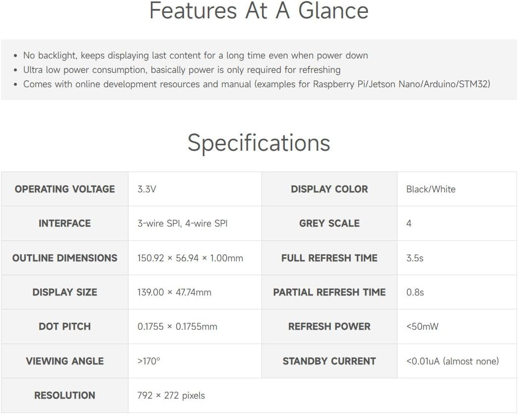
Task: Select the GREY SCALE label cell
Action: tap(329, 223)
